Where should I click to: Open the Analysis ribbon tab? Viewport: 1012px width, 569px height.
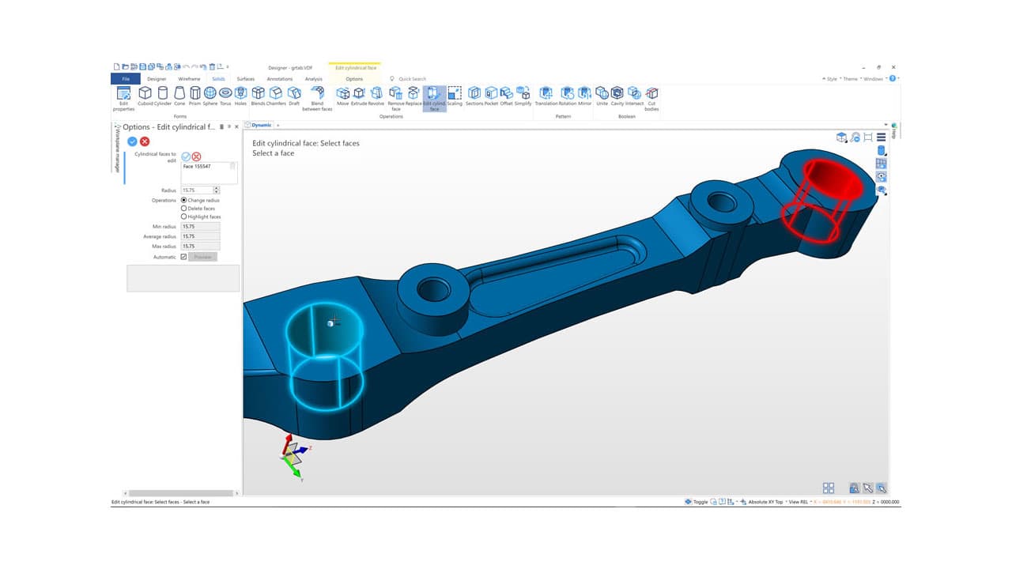314,79
